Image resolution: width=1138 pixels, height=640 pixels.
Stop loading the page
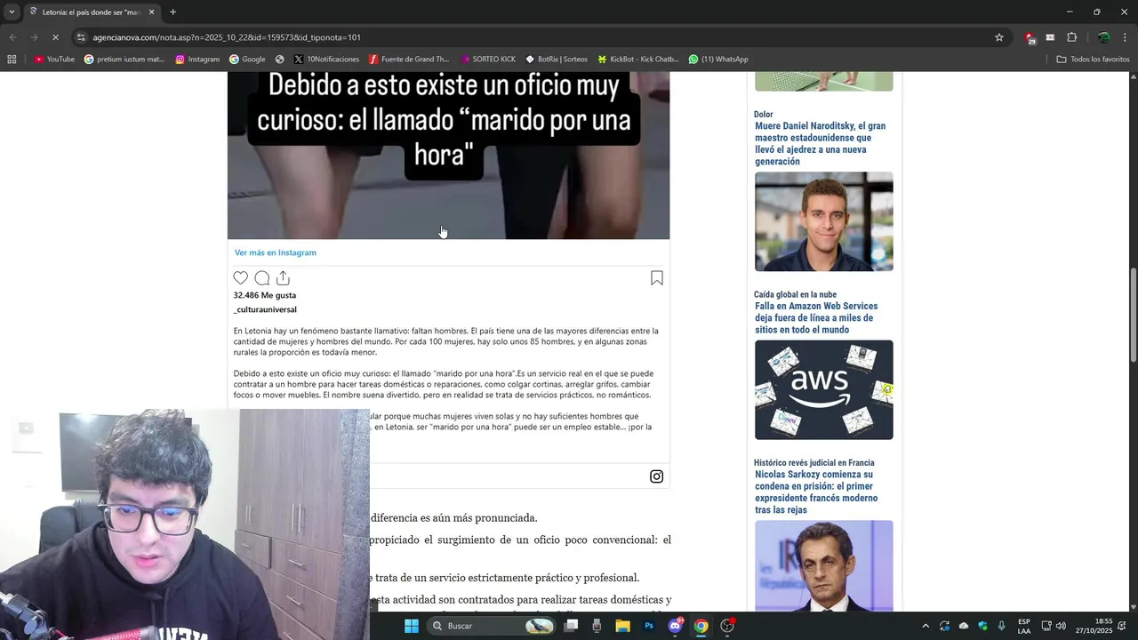click(x=55, y=37)
